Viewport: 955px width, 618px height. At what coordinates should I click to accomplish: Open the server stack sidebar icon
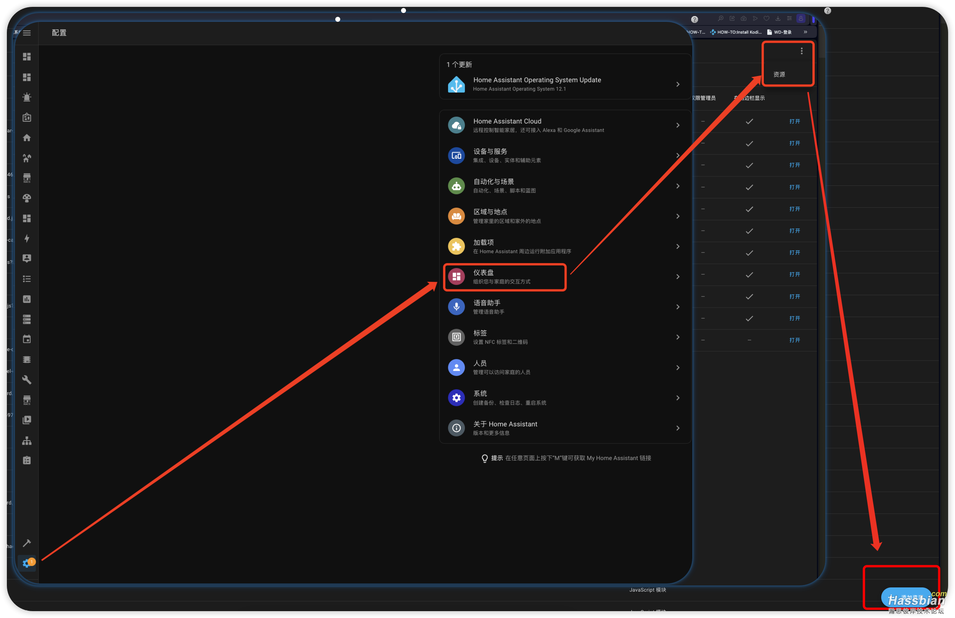point(27,319)
